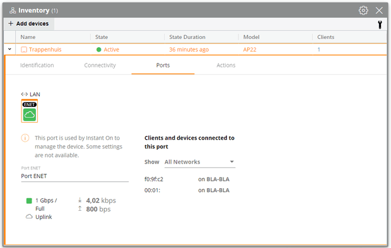Click the 'Clients and devices connected' heading
The height and width of the screenshot is (248, 391).
coord(189,142)
